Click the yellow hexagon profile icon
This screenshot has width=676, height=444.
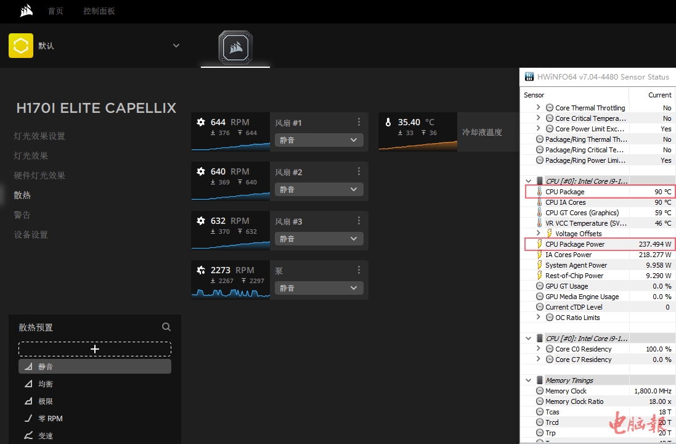point(21,46)
